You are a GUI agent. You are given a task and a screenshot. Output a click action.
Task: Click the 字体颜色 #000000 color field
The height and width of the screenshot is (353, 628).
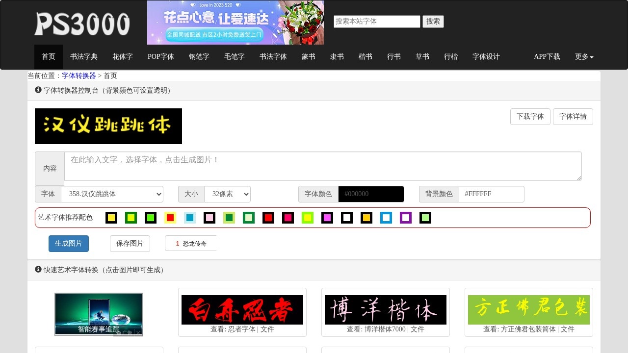tap(371, 194)
